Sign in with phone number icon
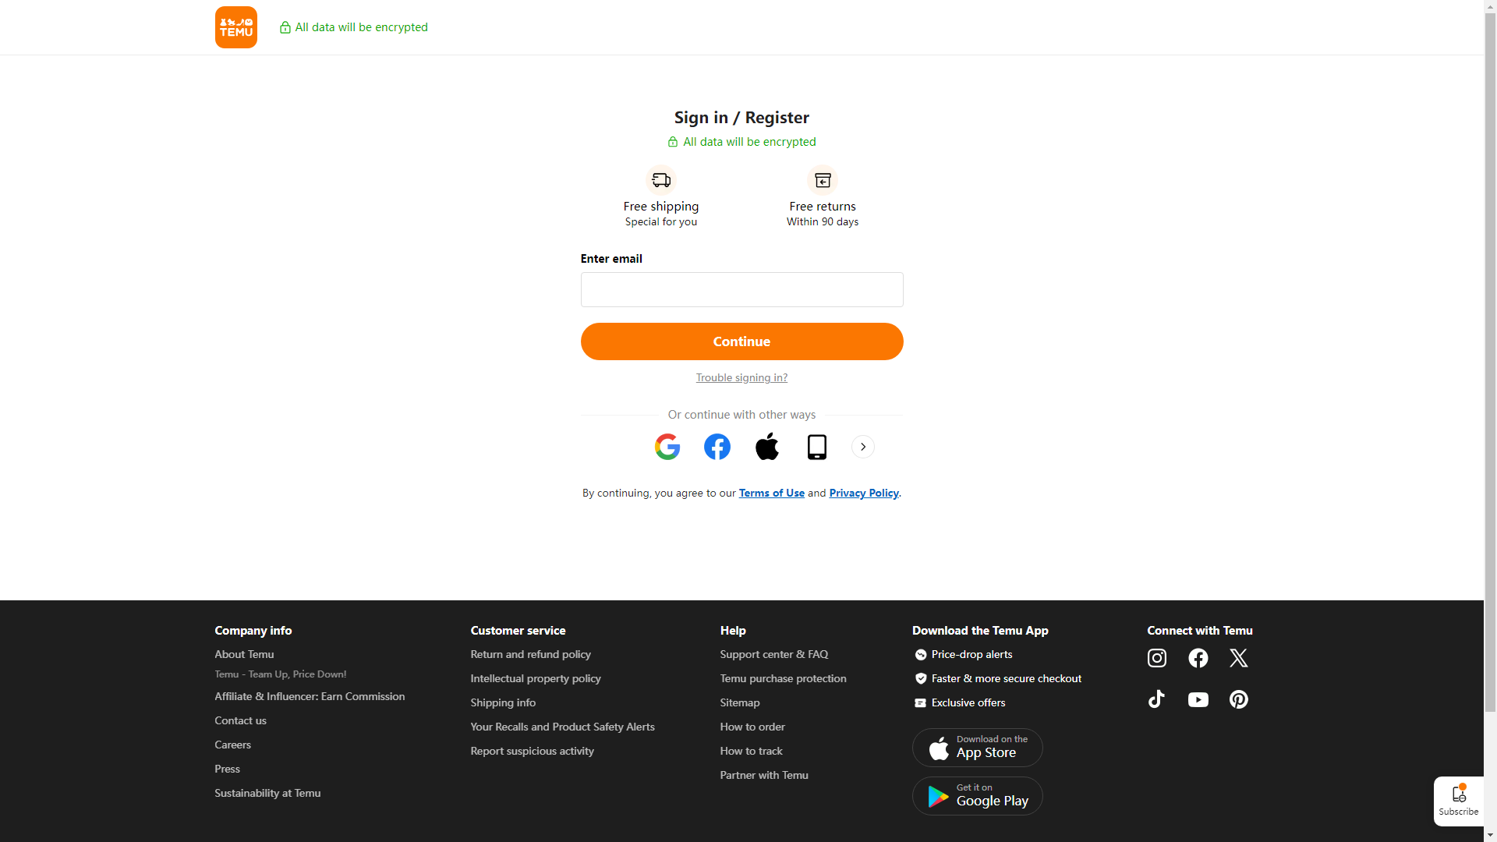Screen dimensions: 1497x842 (816, 447)
